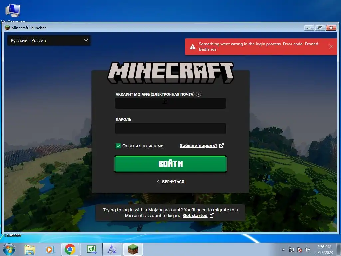Image resolution: width=341 pixels, height=256 pixels.
Task: Click the warning triangle icon in error banner
Action: pyautogui.click(x=193, y=47)
